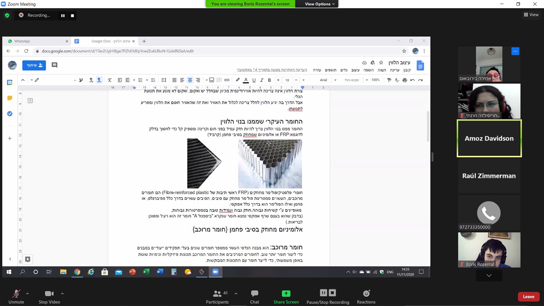Click Share Screen in Zoom
Screen dimensions: 544x306
[286, 296]
